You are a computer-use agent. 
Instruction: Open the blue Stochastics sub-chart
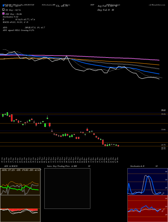(x=148, y=182)
